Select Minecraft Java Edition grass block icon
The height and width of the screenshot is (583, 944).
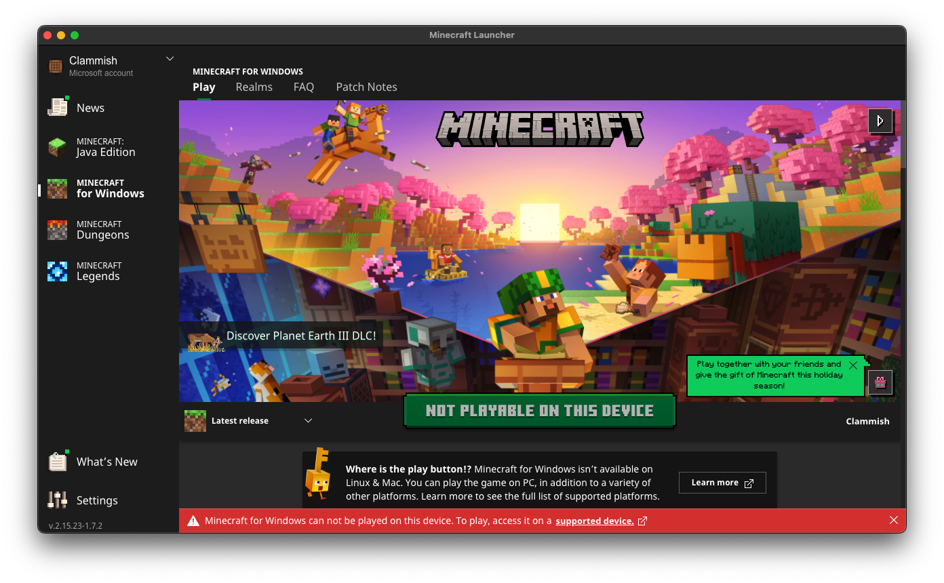coord(58,148)
